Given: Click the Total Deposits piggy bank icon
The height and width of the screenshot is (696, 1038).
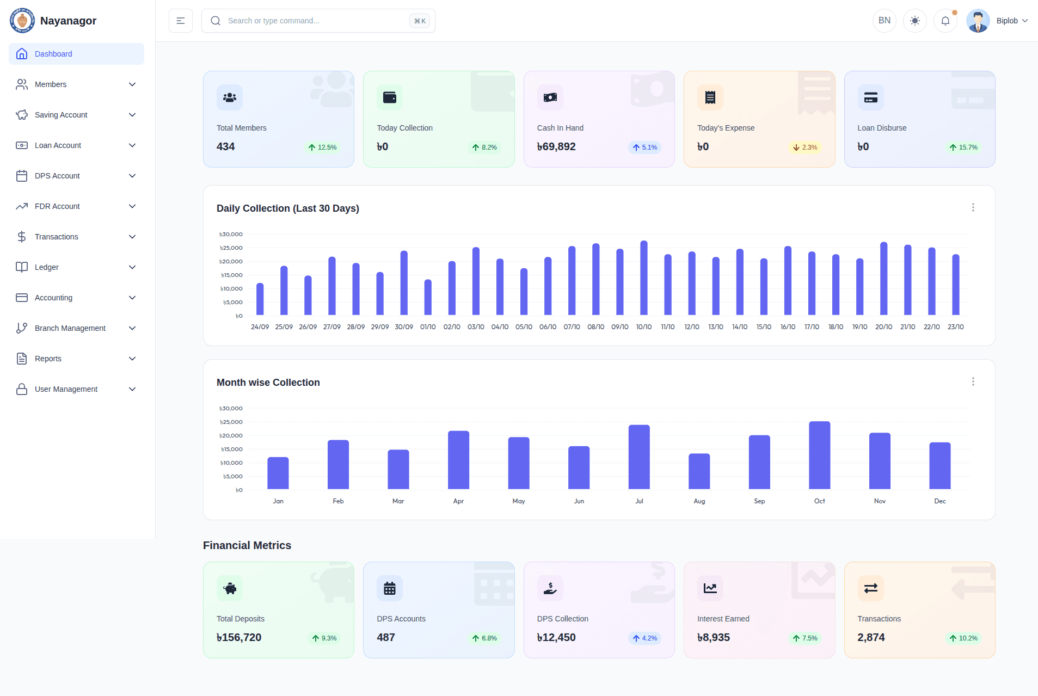Looking at the screenshot, I should tap(230, 588).
